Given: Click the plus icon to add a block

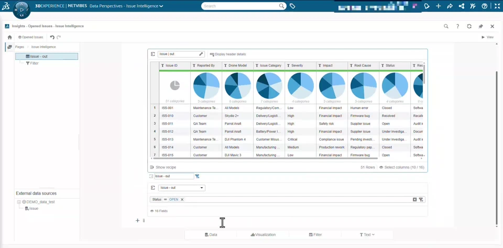Looking at the screenshot, I should click(x=137, y=220).
